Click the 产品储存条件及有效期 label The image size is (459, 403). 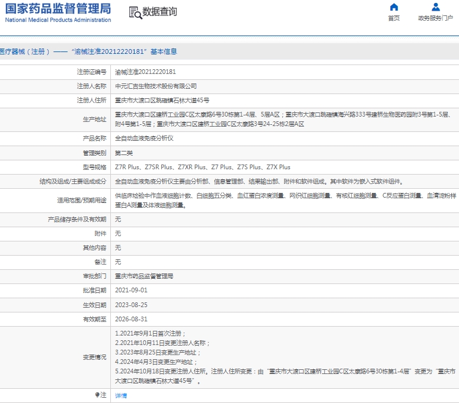77,220
